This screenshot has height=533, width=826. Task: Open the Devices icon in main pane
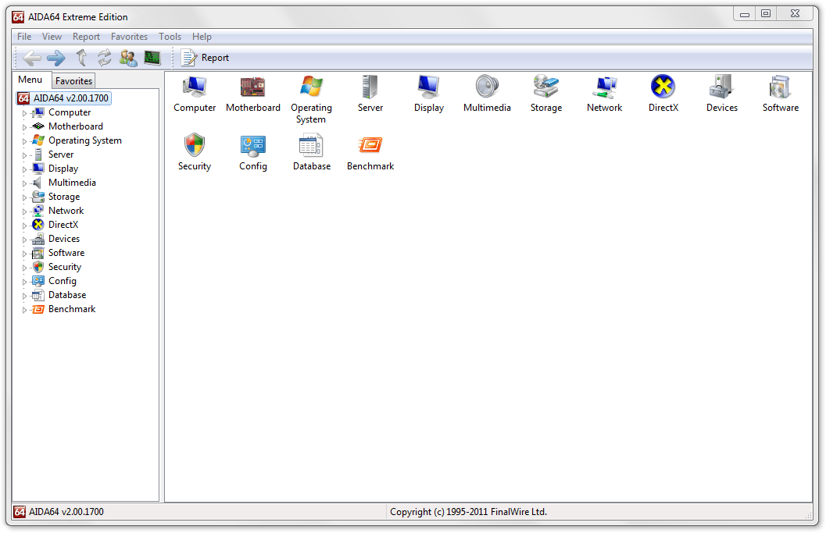click(x=721, y=87)
